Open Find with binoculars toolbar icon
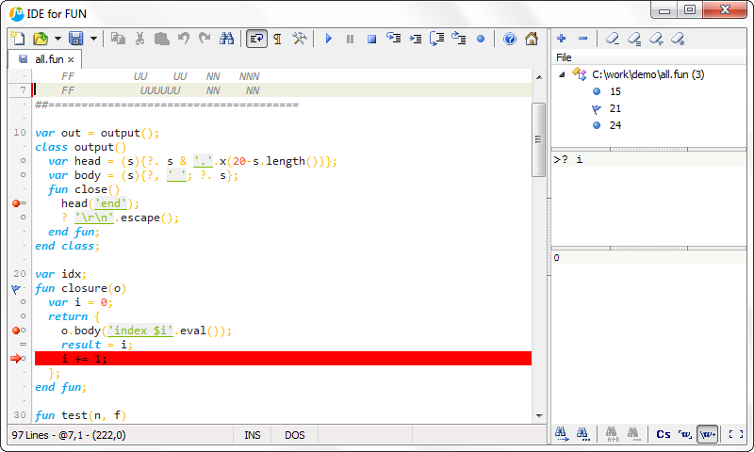The image size is (754, 452). (226, 39)
